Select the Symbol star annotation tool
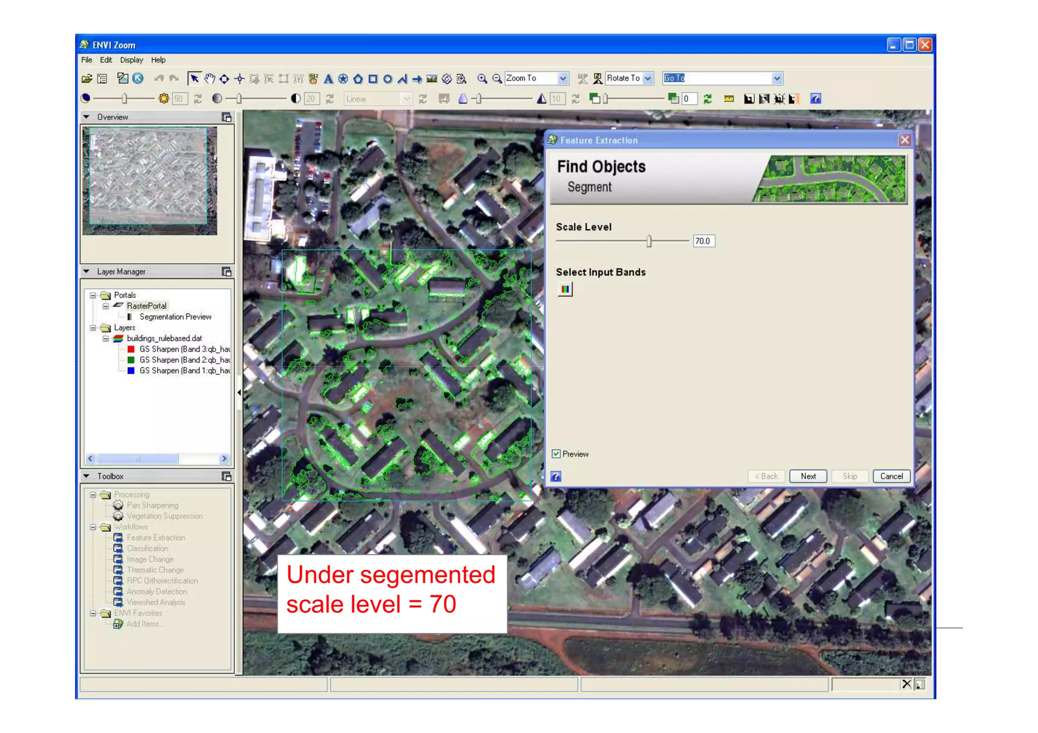 pyautogui.click(x=343, y=79)
